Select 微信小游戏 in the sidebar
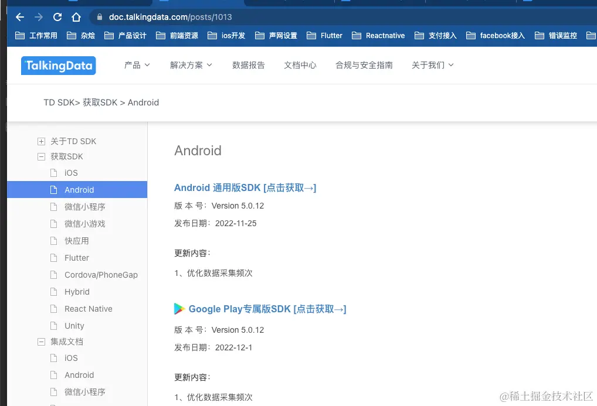Viewport: 597px width, 406px height. (x=84, y=224)
